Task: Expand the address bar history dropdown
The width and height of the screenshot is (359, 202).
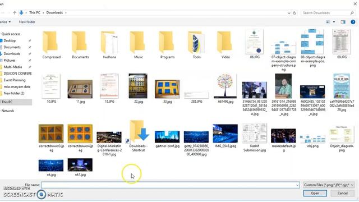Action: click(289, 13)
